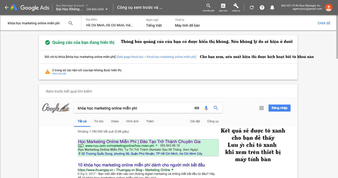The width and height of the screenshot is (338, 178).
Task: Expand arrow next to Thuengay.vn result URL
Action: coord(172,169)
